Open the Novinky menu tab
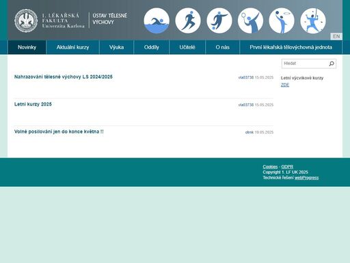Screen dimensions: 350x263 coord(27,47)
